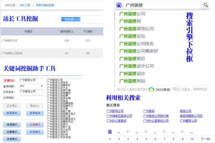Select suggestion 广州装修公司排名
The image size is (215, 143).
(x=137, y=44)
